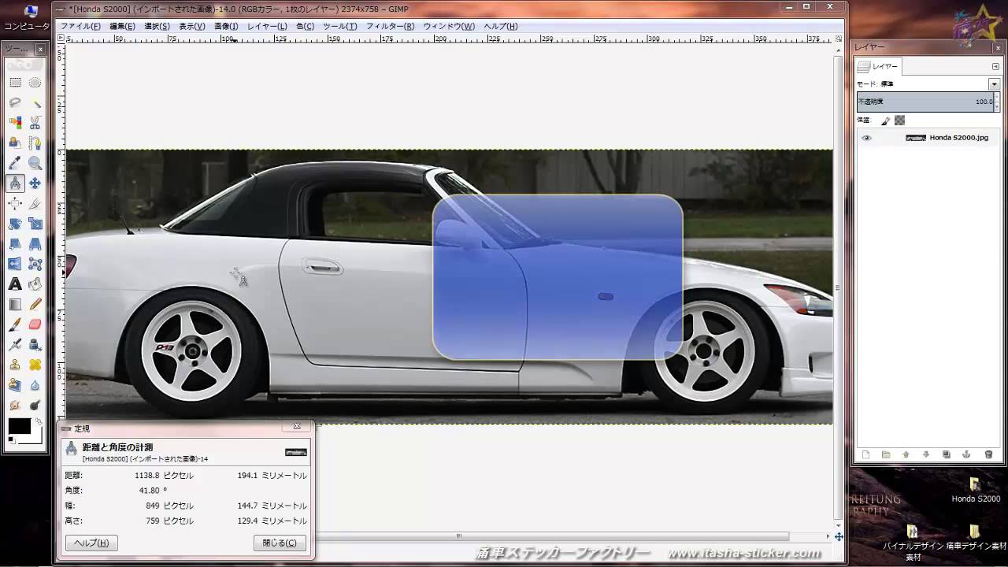The image size is (1008, 567).
Task: Open the Layers dock tab menu arrow
Action: point(995,66)
